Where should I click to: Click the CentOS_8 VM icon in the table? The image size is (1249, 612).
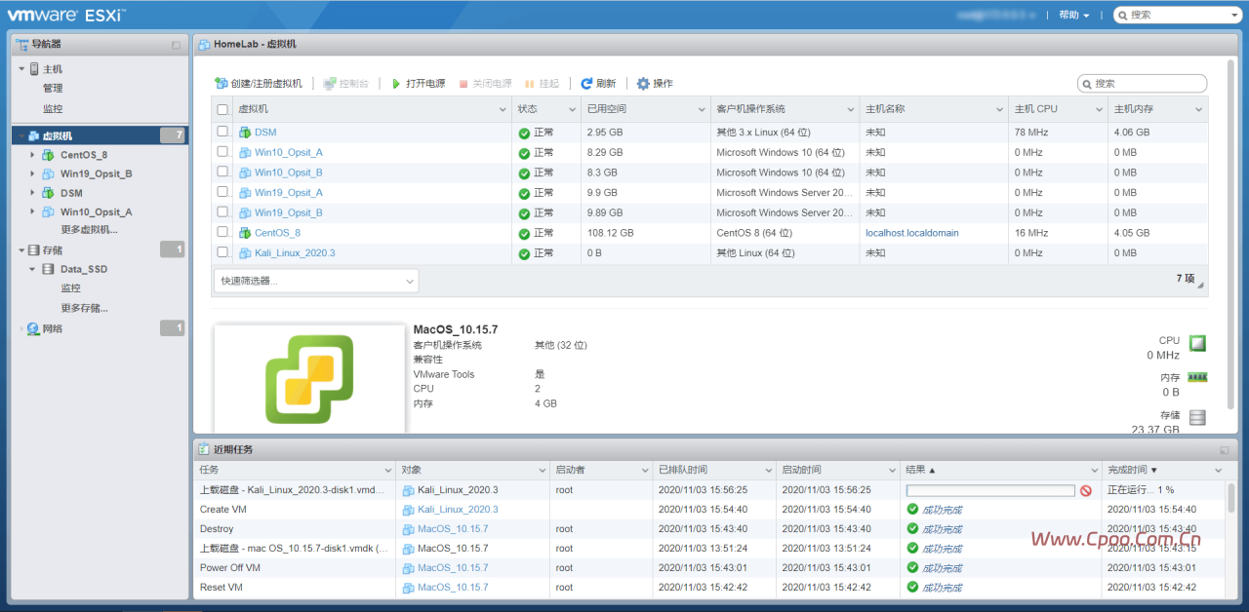(x=245, y=233)
